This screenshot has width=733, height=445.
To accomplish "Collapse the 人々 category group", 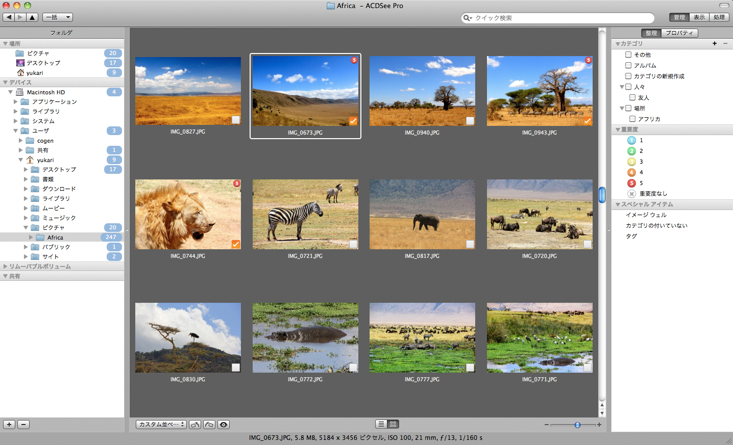I will tap(622, 87).
